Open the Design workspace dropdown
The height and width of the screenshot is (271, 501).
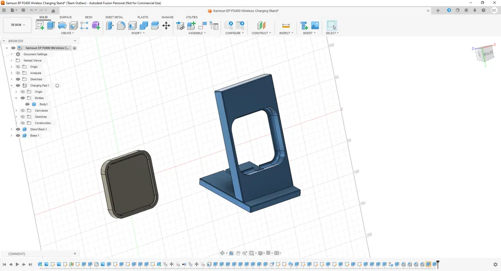click(18, 25)
